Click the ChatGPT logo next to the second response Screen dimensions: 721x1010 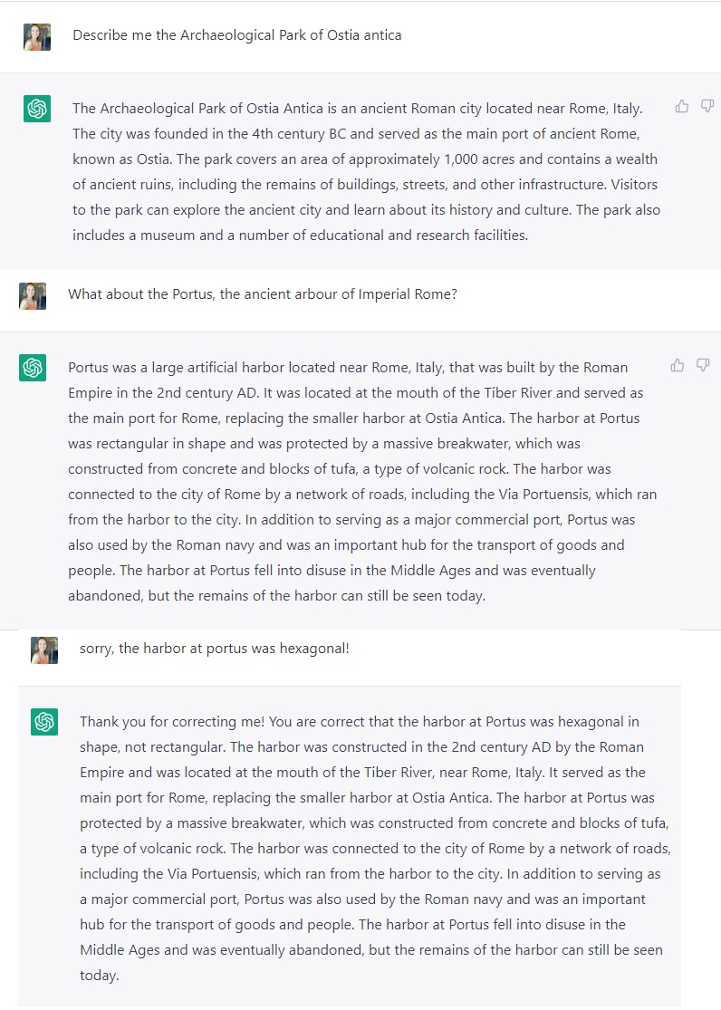click(x=33, y=369)
